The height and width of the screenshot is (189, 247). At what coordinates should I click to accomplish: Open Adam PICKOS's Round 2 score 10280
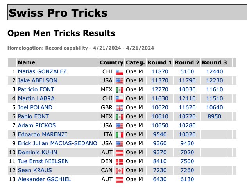(187, 125)
